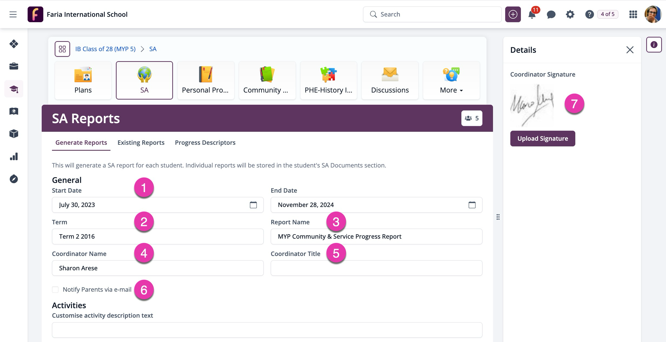Open the apps grid launcher icon
This screenshot has width=666, height=342.
[x=633, y=15]
